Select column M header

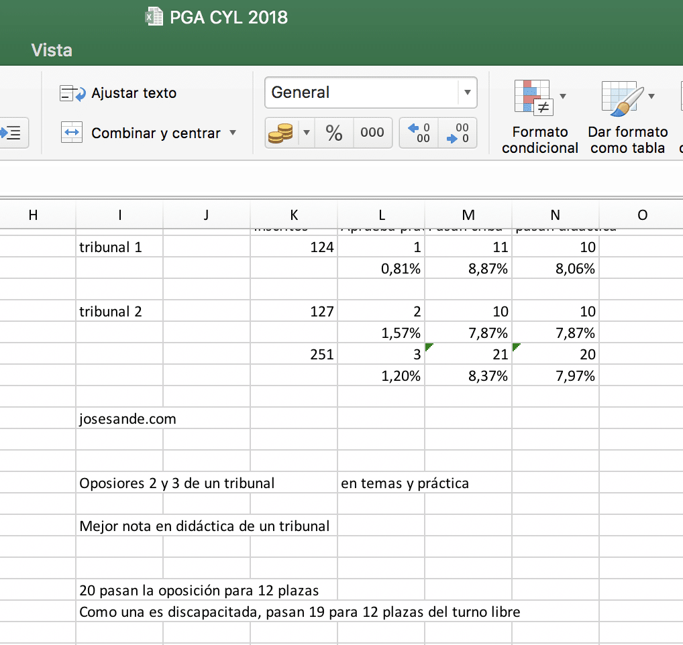[x=468, y=215]
